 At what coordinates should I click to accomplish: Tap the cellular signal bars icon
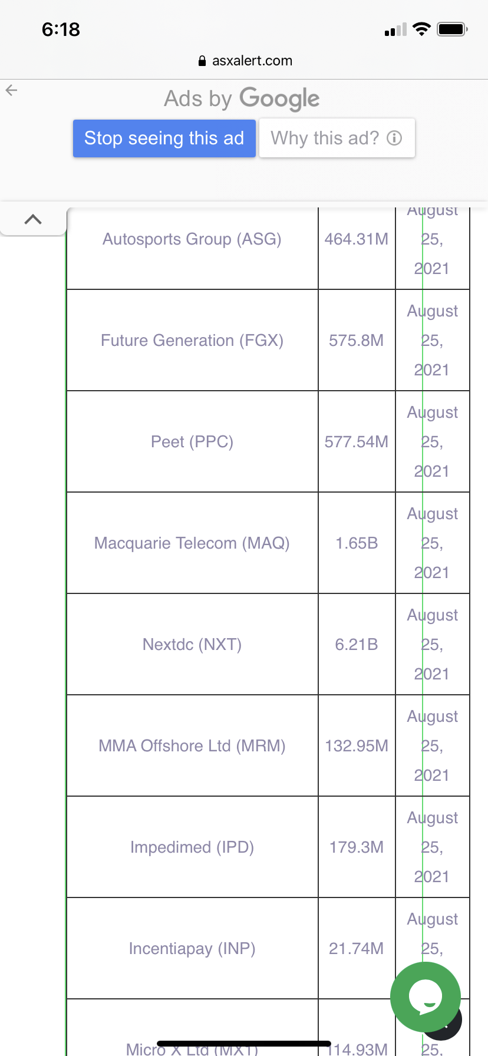(395, 29)
